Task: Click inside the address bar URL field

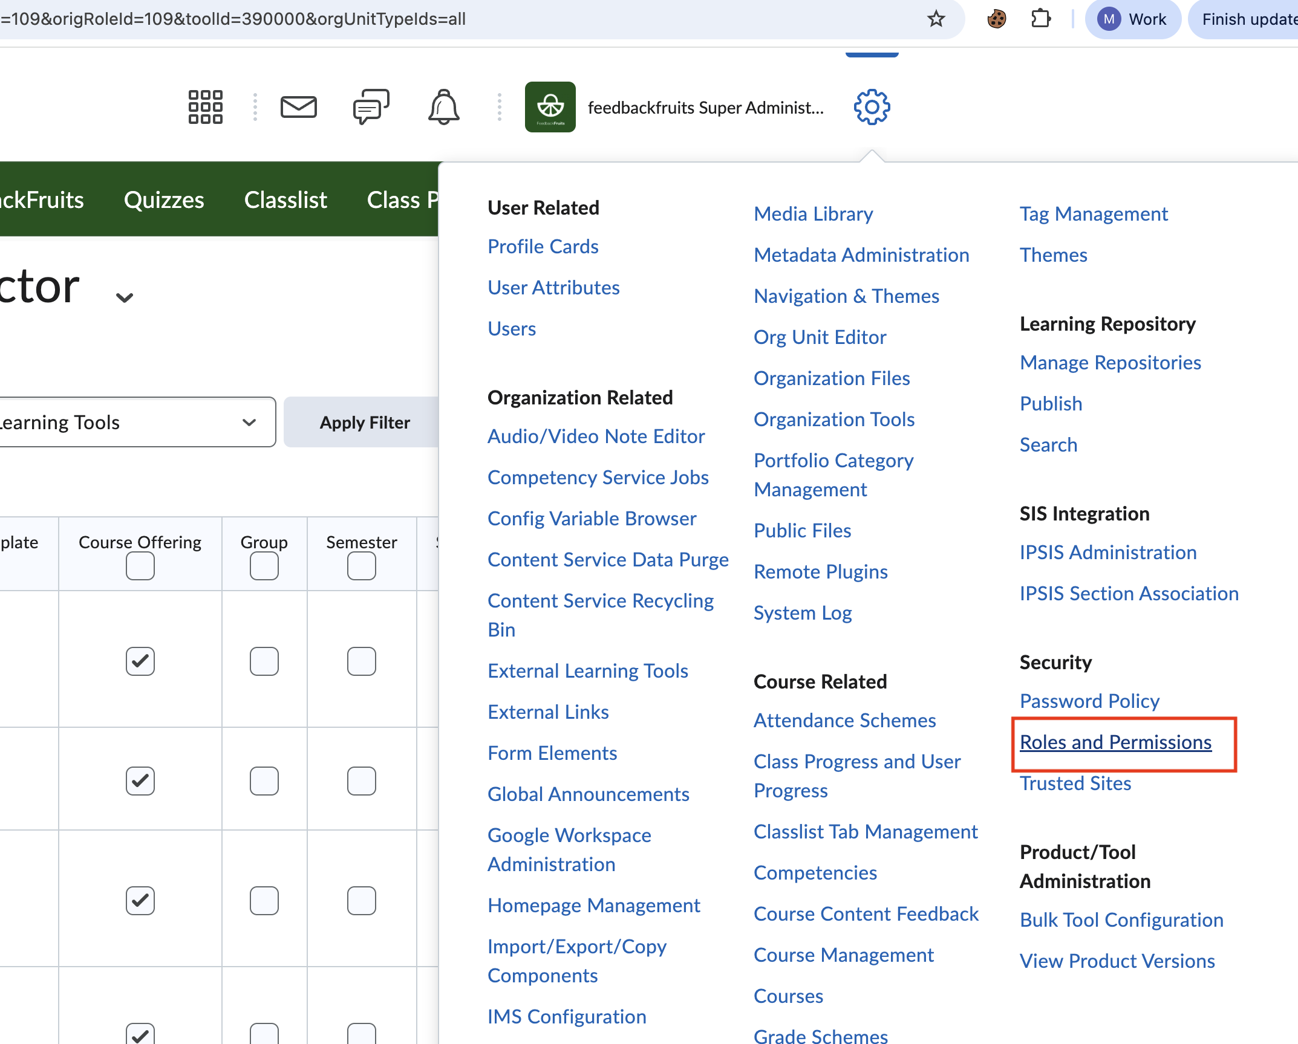Action: point(423,19)
